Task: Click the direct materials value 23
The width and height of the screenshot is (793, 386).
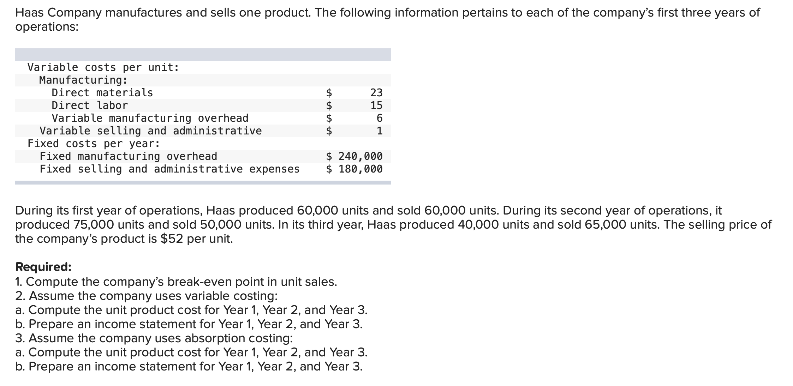Action: 376,93
